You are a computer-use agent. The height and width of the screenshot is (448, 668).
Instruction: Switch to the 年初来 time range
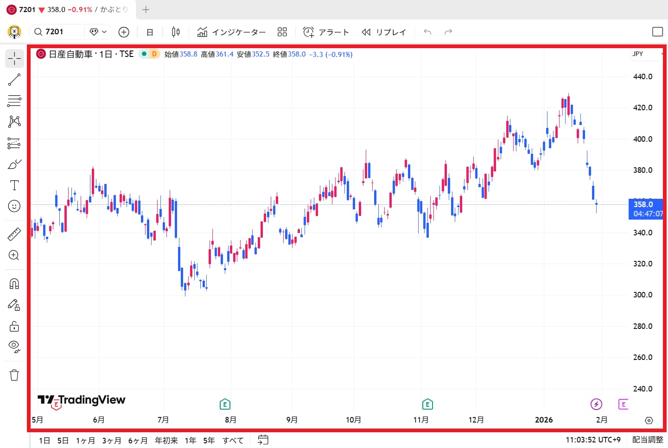(x=166, y=440)
